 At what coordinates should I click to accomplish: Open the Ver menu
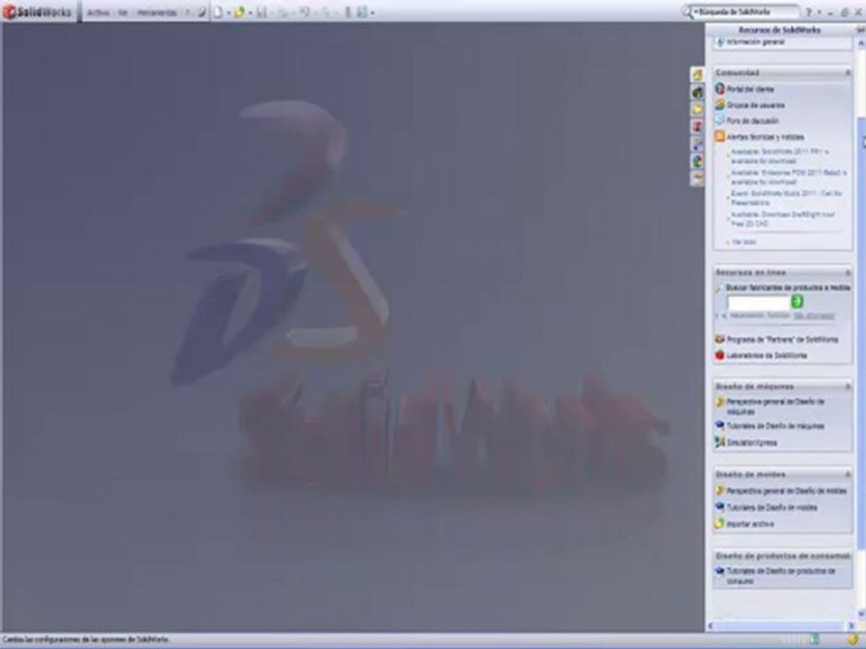click(124, 12)
